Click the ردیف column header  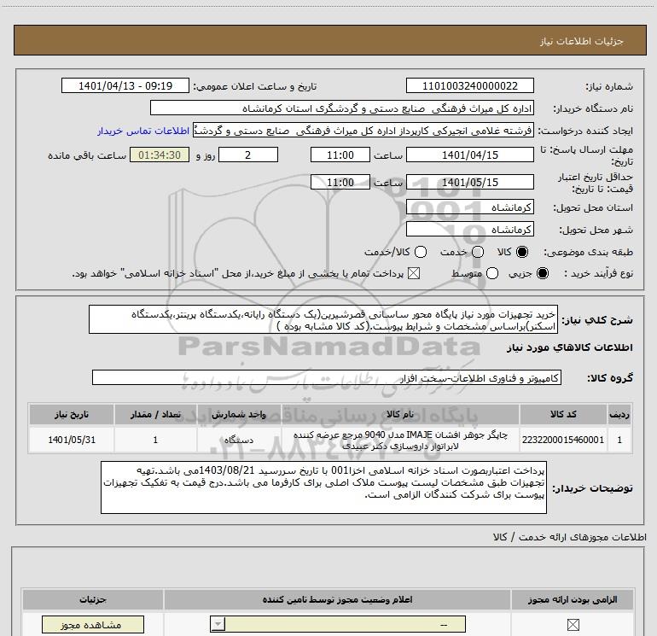[619, 414]
